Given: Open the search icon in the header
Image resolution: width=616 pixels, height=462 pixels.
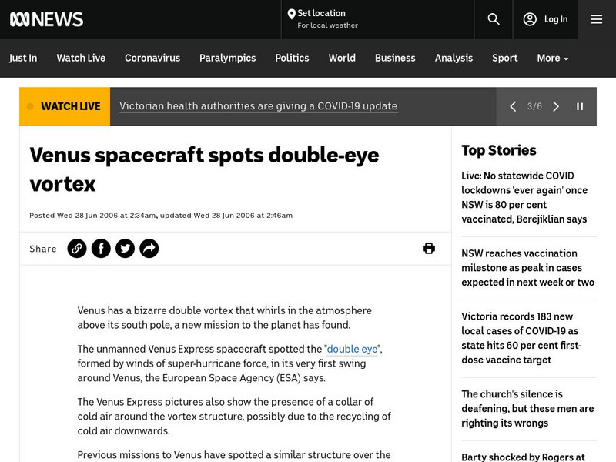Looking at the screenshot, I should click(493, 19).
